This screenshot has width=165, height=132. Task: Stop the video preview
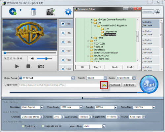(28, 66)
